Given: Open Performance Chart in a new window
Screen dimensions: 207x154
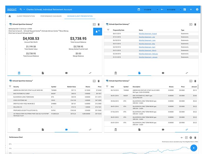Looking at the screenshot, I should (x=186, y=138).
